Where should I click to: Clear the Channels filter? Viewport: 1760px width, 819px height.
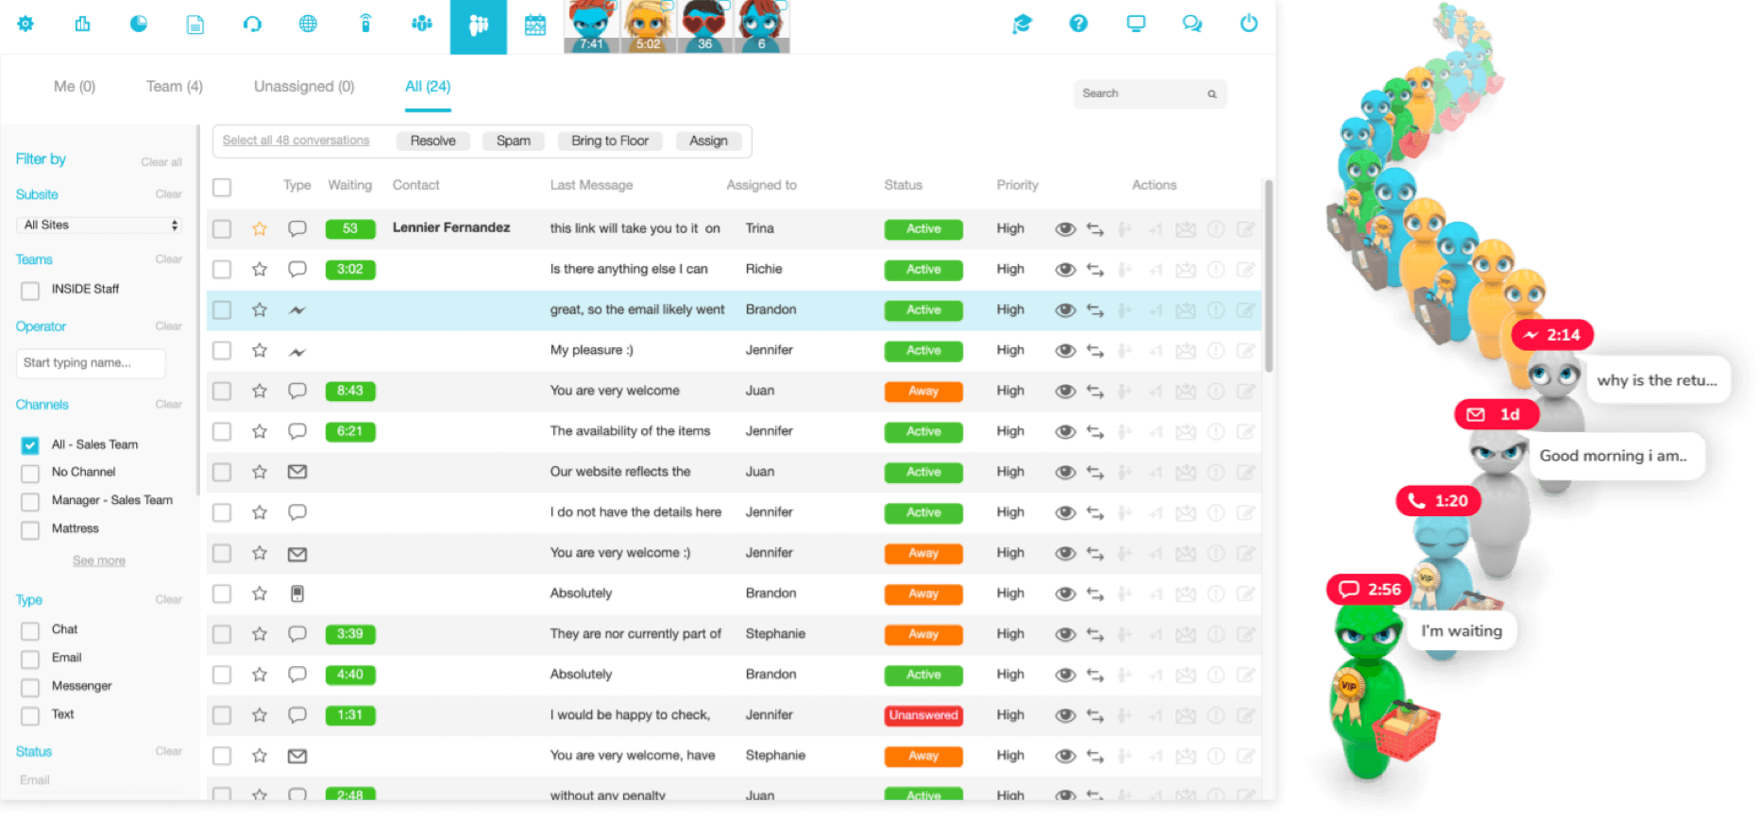click(169, 405)
